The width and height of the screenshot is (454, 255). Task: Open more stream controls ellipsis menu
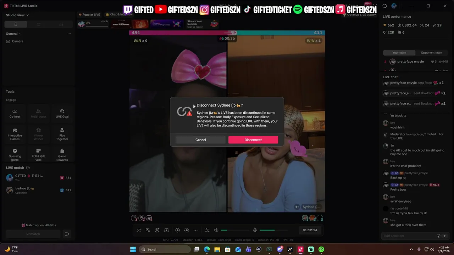pyautogui.click(x=195, y=230)
